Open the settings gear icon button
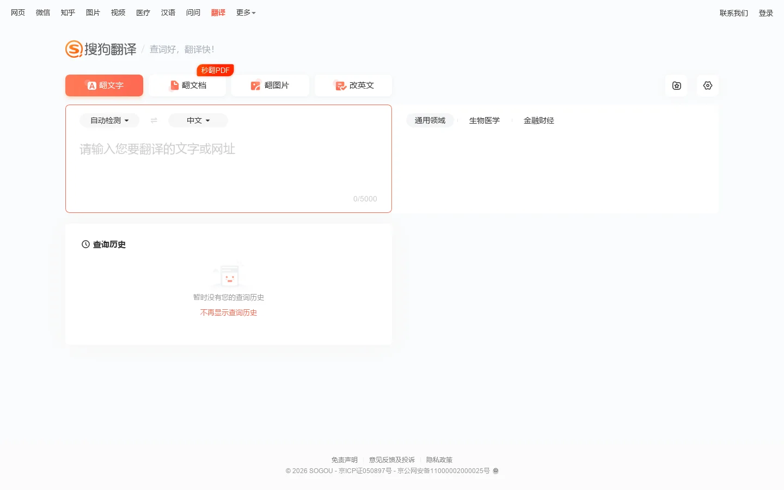The width and height of the screenshot is (784, 490). click(708, 85)
